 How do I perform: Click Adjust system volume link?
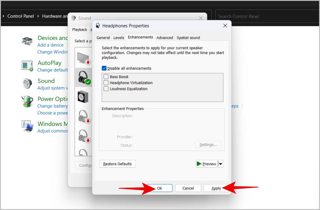pos(52,88)
